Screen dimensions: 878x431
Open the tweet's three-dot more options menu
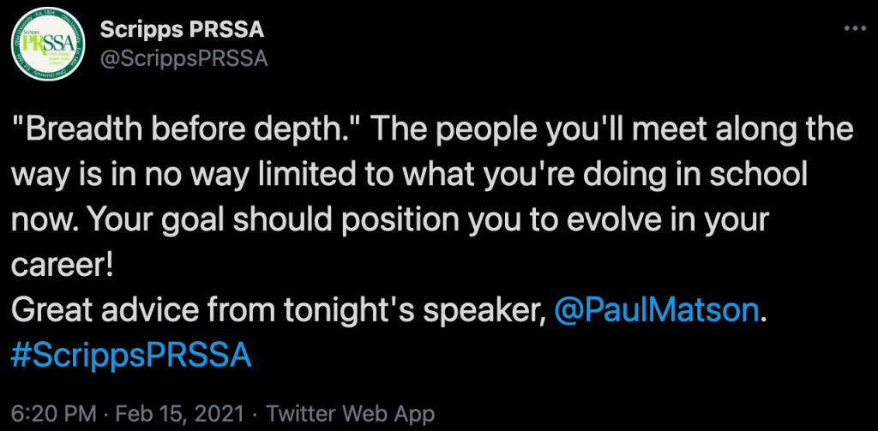pos(855,30)
